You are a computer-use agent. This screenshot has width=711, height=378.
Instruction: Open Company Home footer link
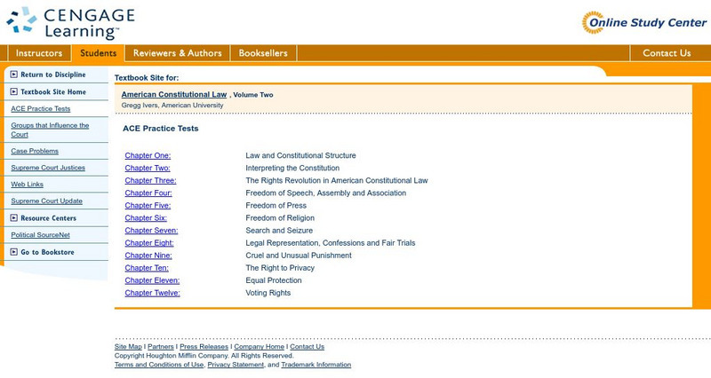coord(259,346)
